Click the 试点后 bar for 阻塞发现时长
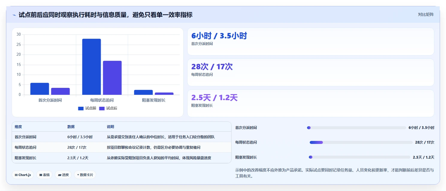 [x=164, y=94]
